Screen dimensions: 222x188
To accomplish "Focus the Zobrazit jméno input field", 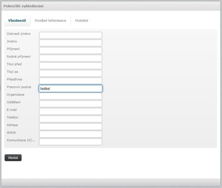I will 71,35.
